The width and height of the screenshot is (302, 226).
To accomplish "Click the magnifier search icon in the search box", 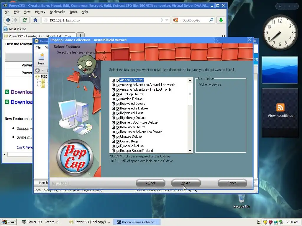I will [x=211, y=20].
